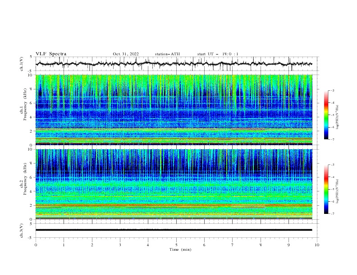This screenshot has height=275, width=357.
Task: Click the ch.2 colorbar "-7" tick label
Action: 333,213
